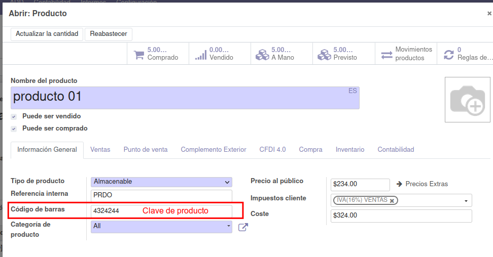
Task: Switch to the Ventas tab
Action: click(x=100, y=150)
